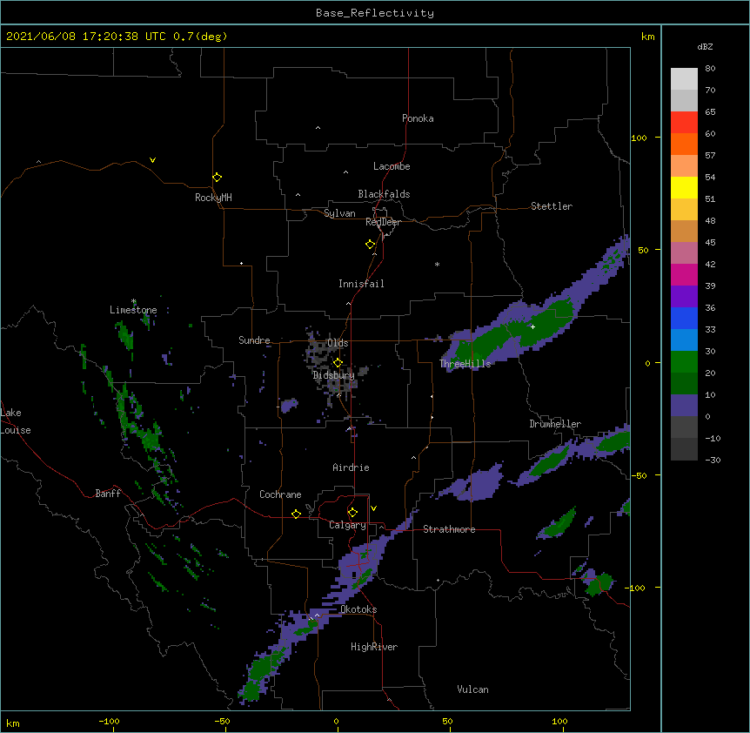Click the yellow diamond marker above RockyMH
The width and height of the screenshot is (750, 733).
(x=217, y=177)
